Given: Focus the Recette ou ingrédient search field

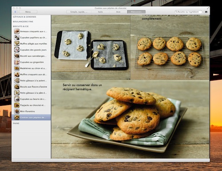Looking at the screenshot, I should [x=188, y=12].
